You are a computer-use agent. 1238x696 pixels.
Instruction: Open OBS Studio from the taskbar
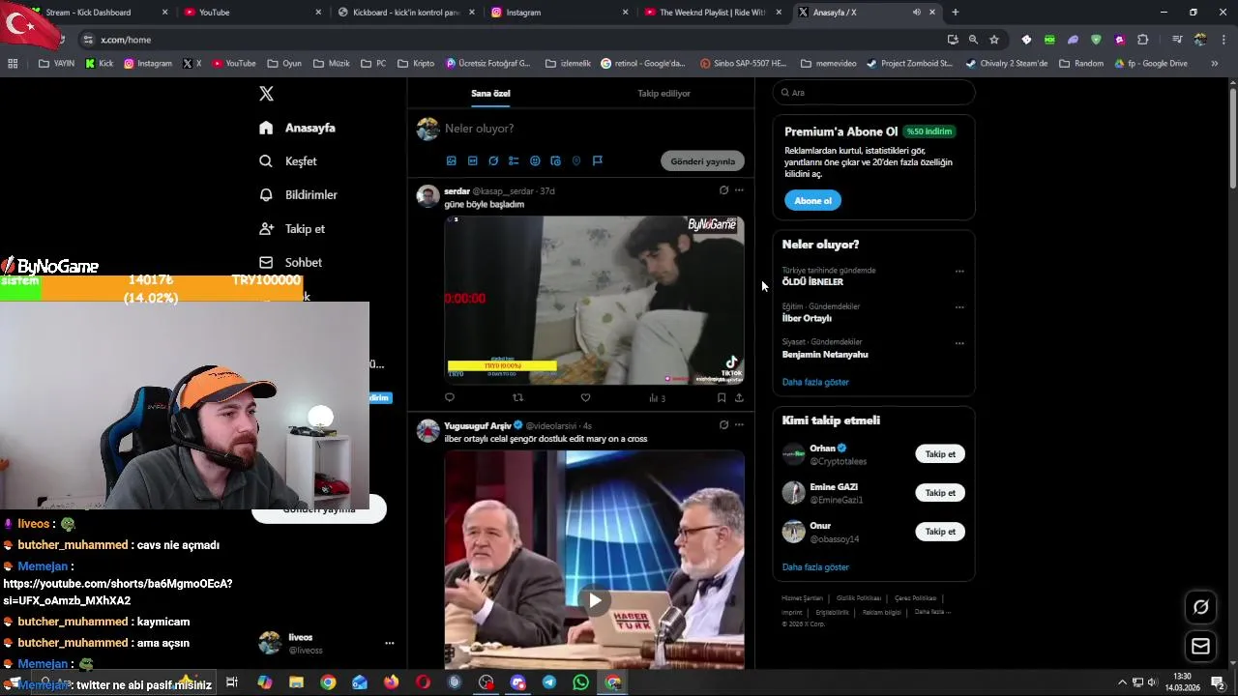[486, 682]
